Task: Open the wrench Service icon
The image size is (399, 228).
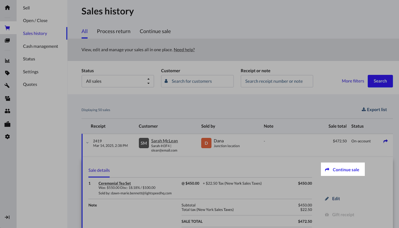Action: (7, 86)
